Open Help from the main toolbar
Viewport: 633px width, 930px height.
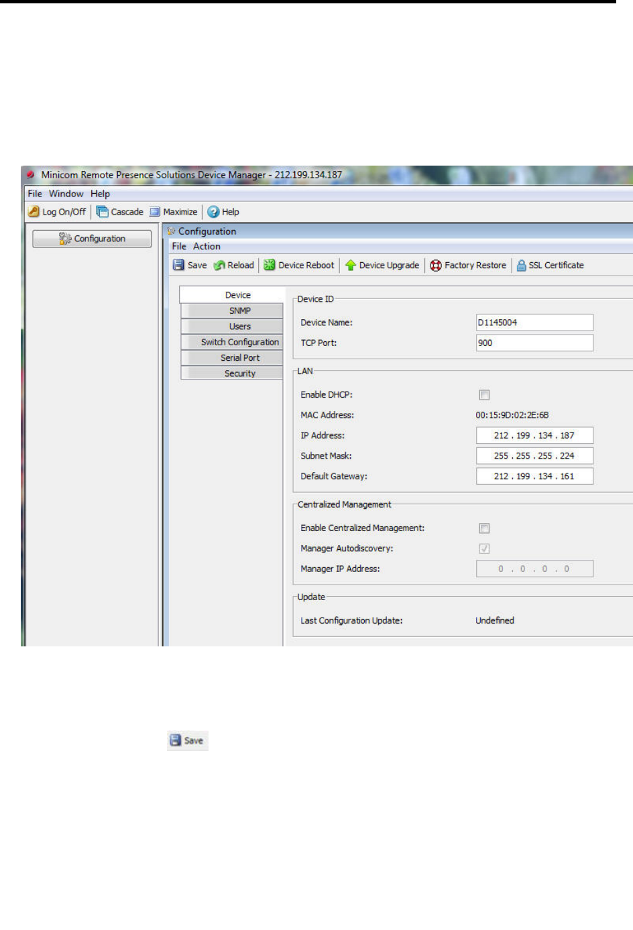(x=223, y=211)
